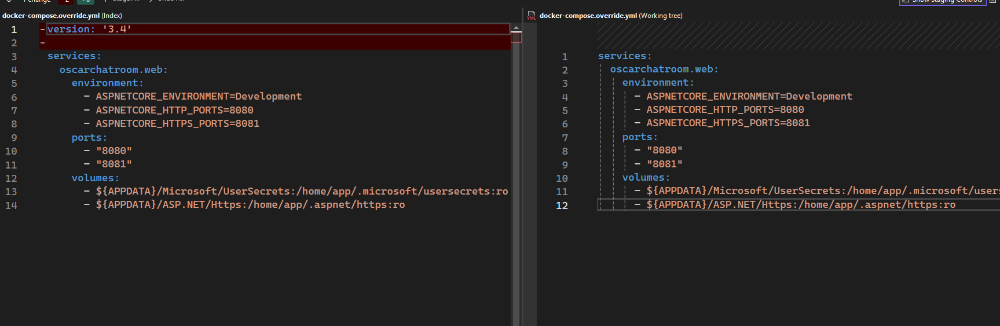
Task: Click ASPNETCORE_HTTPS_PORTS=8081 in Working tree pane
Action: point(728,123)
